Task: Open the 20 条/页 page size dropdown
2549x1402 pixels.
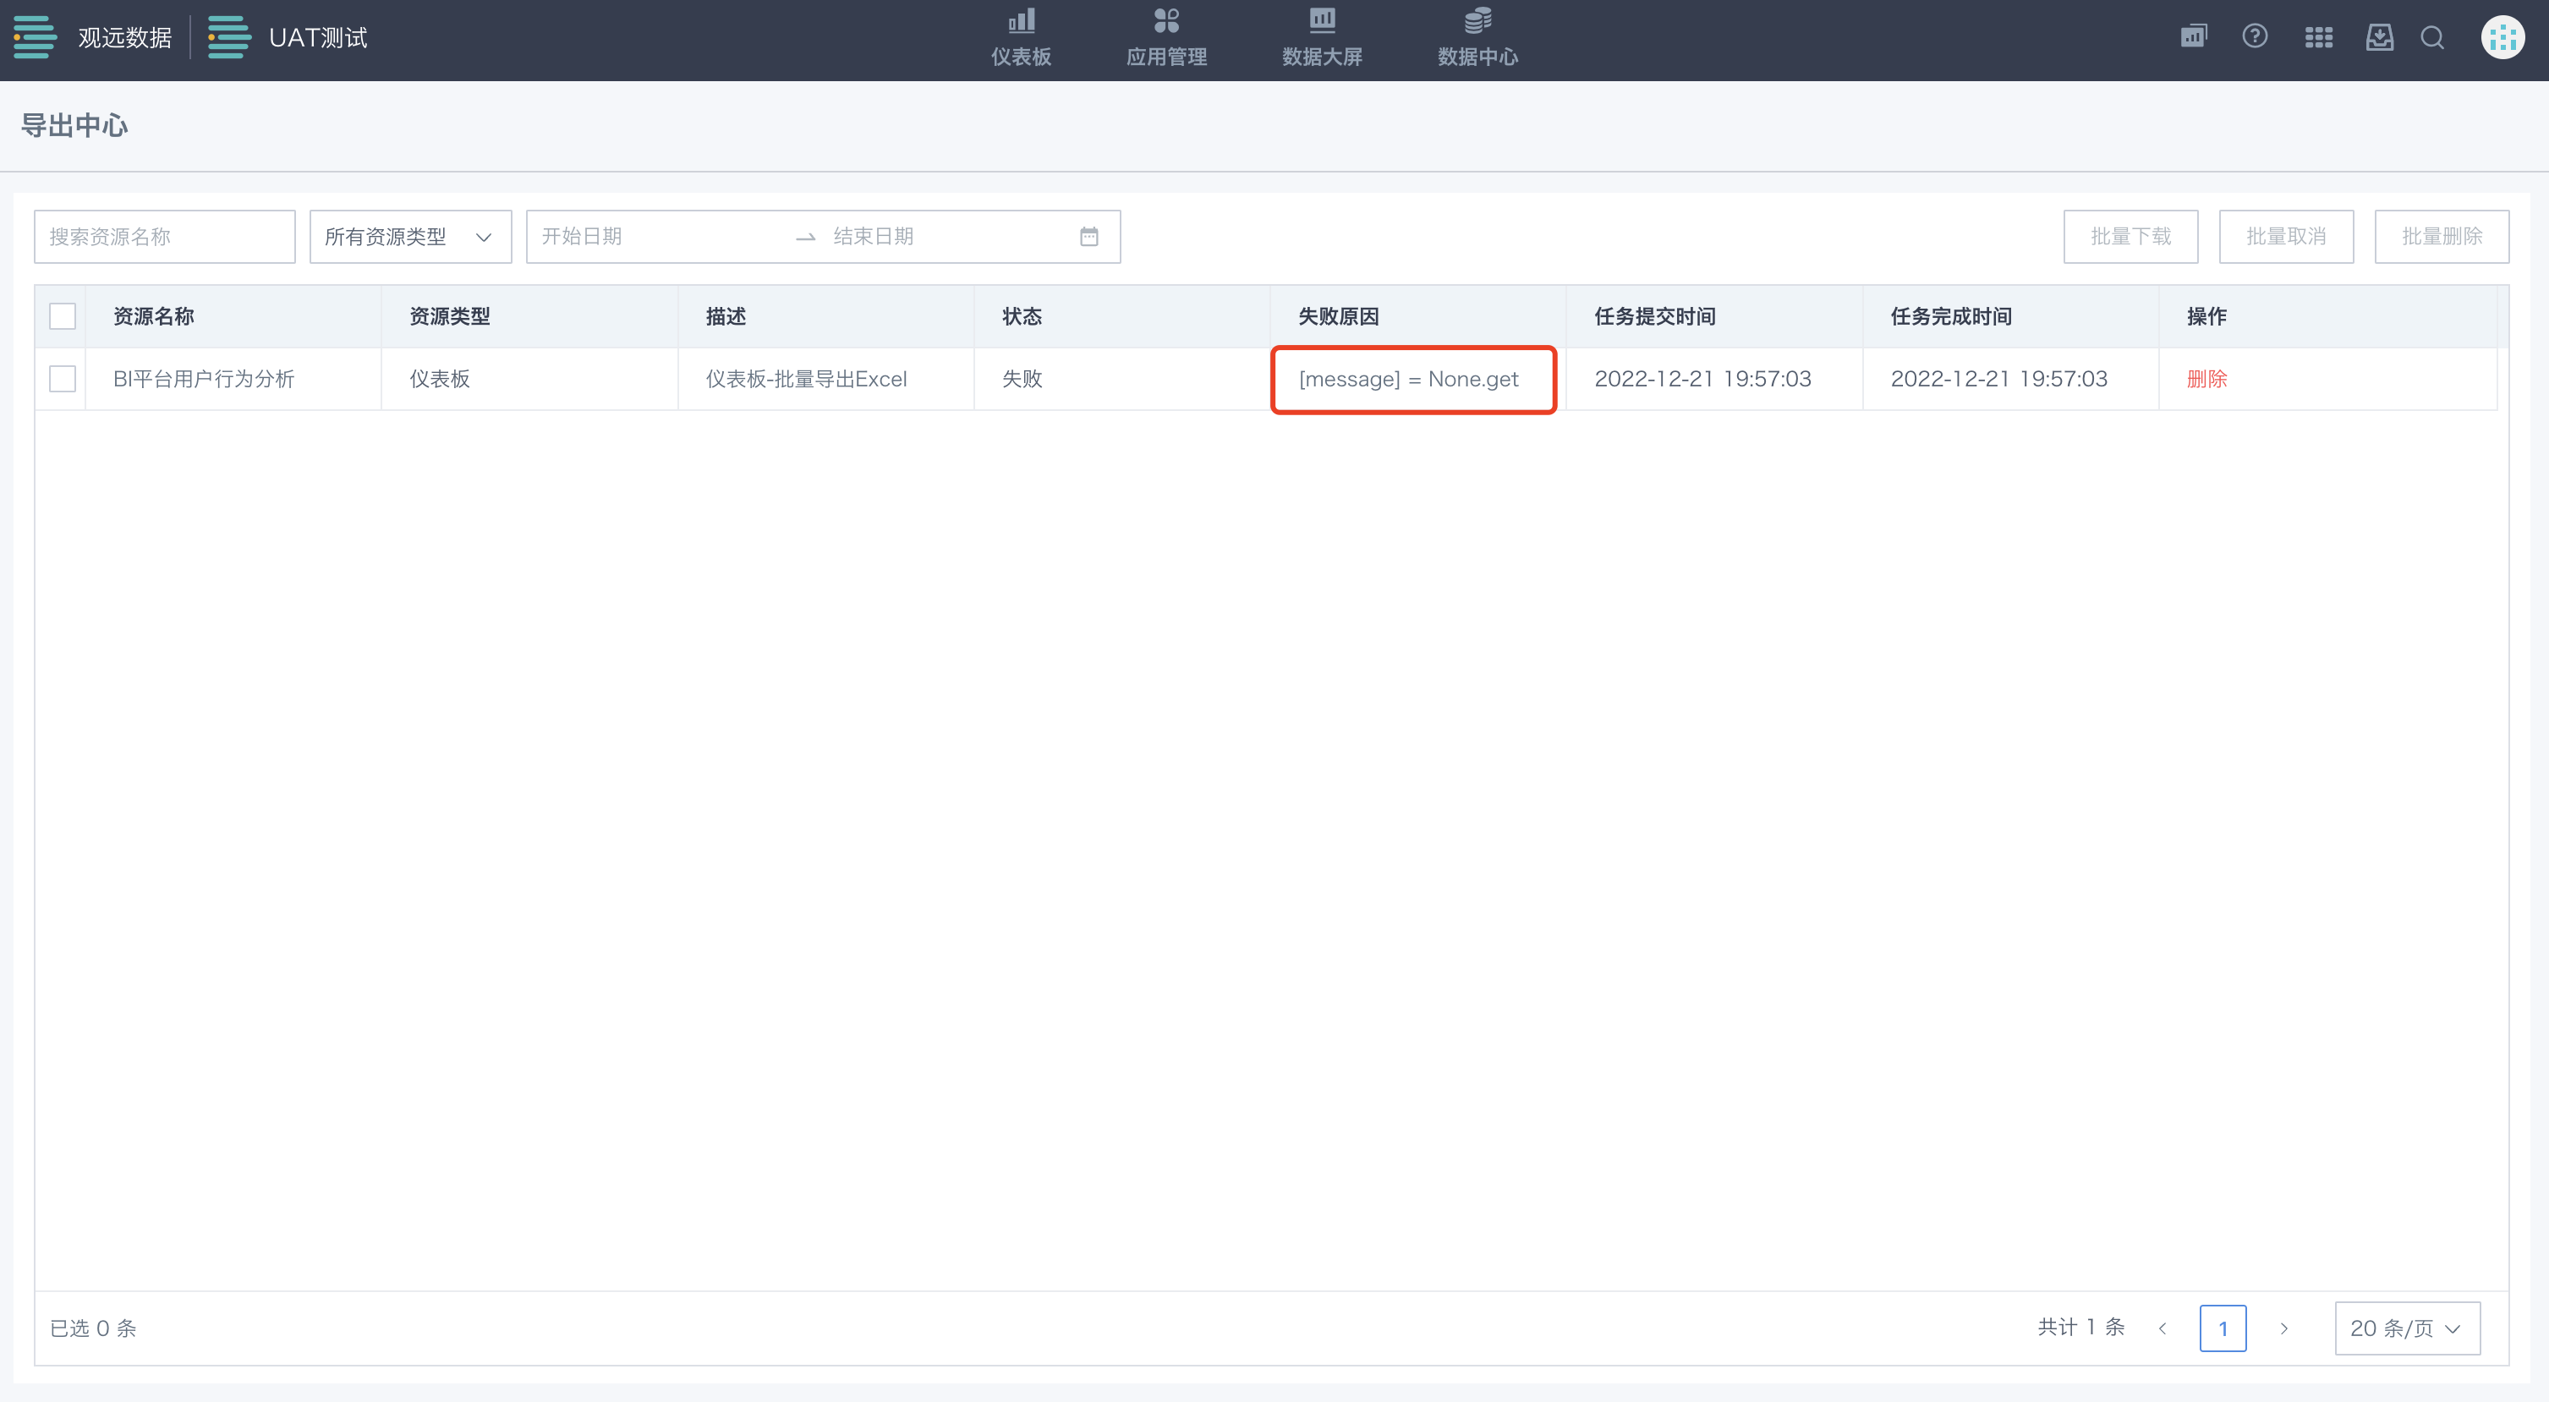Action: click(x=2407, y=1328)
